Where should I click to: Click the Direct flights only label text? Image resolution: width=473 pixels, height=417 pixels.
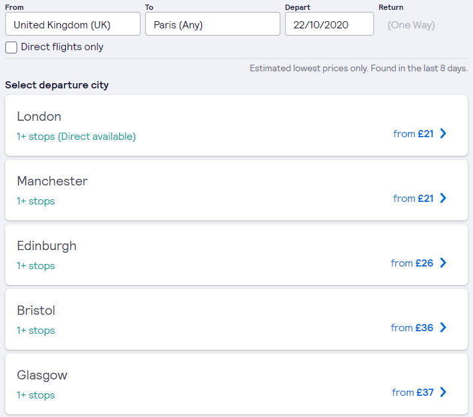tap(62, 47)
